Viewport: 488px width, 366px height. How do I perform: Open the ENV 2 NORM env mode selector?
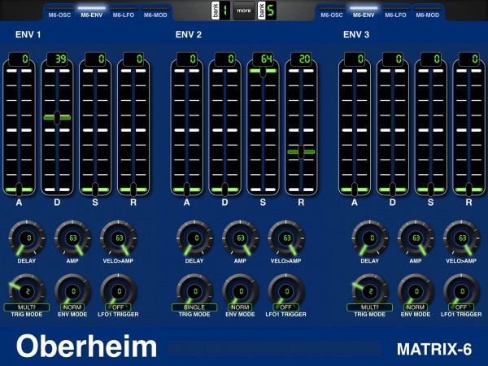tap(240, 307)
